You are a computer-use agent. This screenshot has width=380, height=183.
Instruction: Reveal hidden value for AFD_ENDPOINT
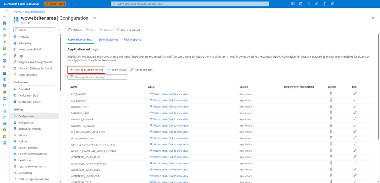(169, 100)
